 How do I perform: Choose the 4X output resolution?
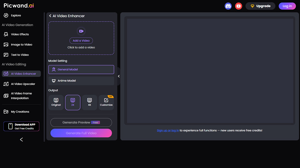point(89,102)
